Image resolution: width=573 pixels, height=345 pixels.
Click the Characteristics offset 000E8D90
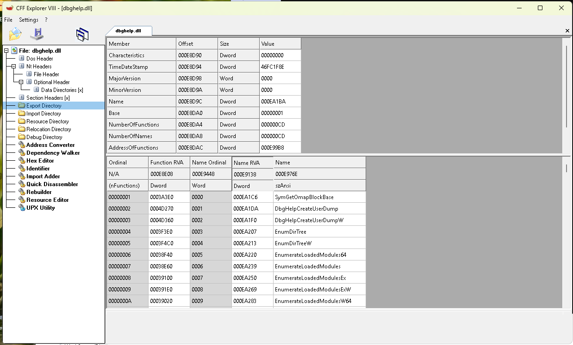coord(197,55)
